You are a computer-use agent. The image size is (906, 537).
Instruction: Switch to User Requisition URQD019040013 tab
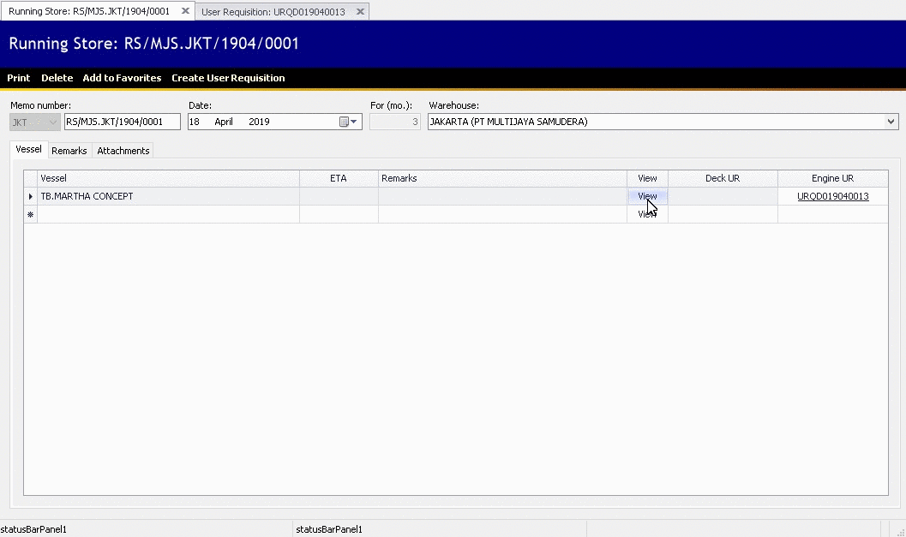pos(273,12)
